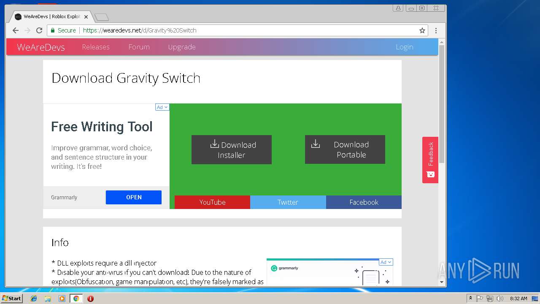Click the Info section heading
540x304 pixels.
(x=60, y=242)
